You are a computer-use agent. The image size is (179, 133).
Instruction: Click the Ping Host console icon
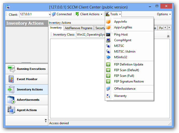108,35
